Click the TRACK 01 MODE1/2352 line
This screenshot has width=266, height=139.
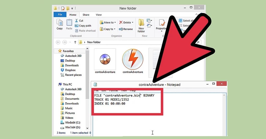pyautogui.click(x=112, y=99)
